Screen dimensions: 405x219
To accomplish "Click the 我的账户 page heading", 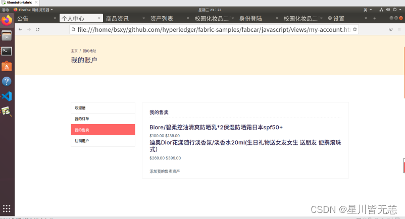I will click(x=84, y=60).
